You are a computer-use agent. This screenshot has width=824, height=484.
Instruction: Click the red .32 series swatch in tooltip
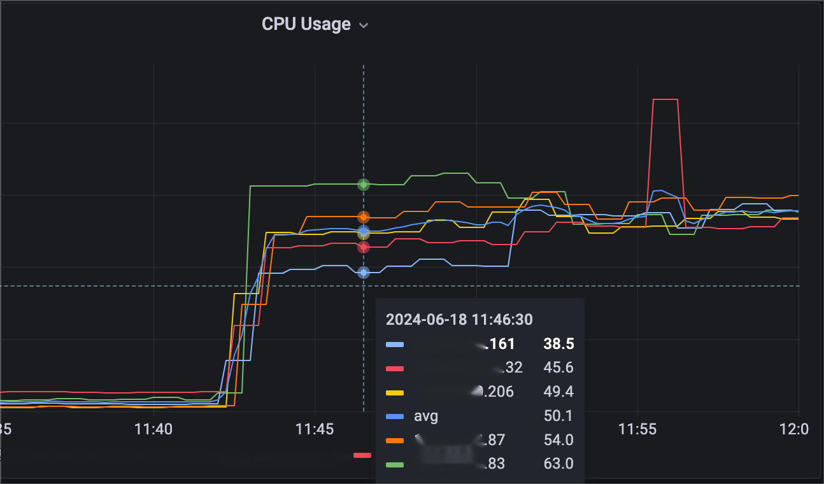coord(395,368)
